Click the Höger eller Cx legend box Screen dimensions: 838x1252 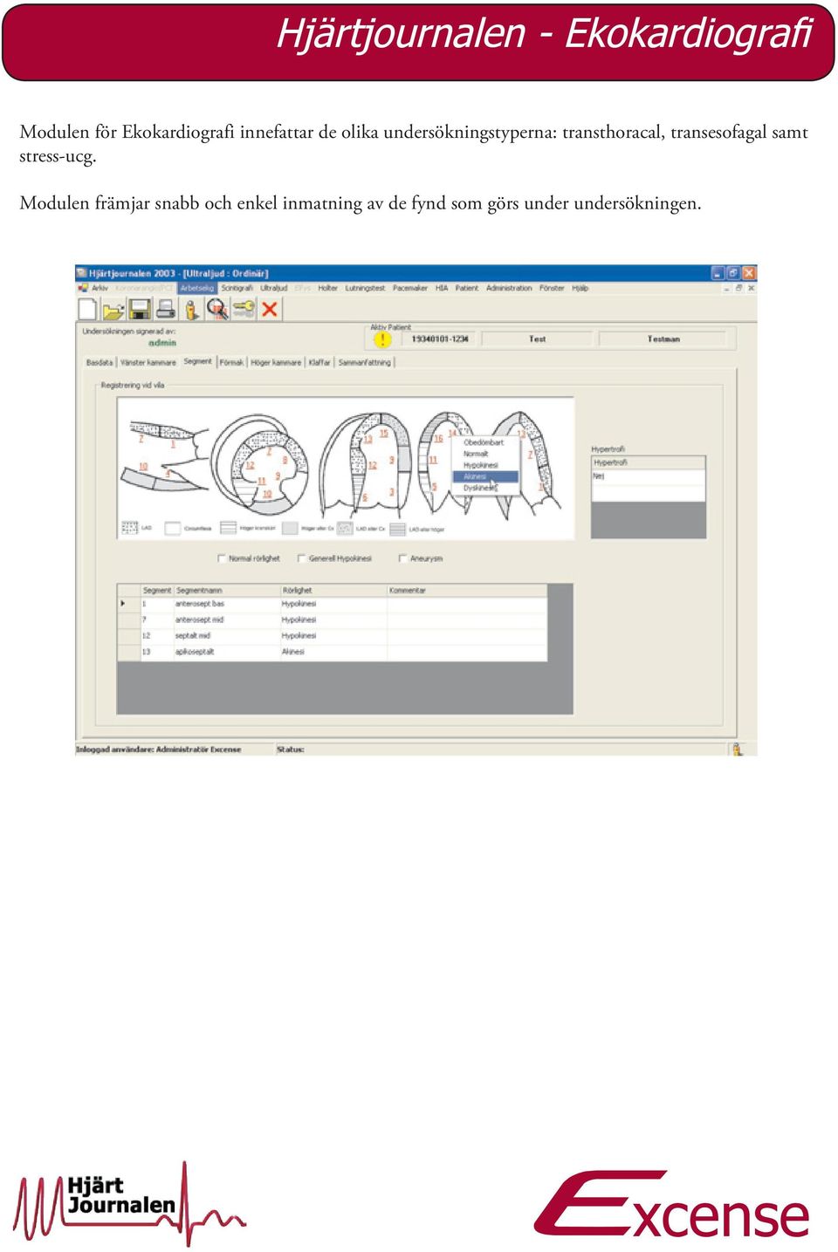290,529
